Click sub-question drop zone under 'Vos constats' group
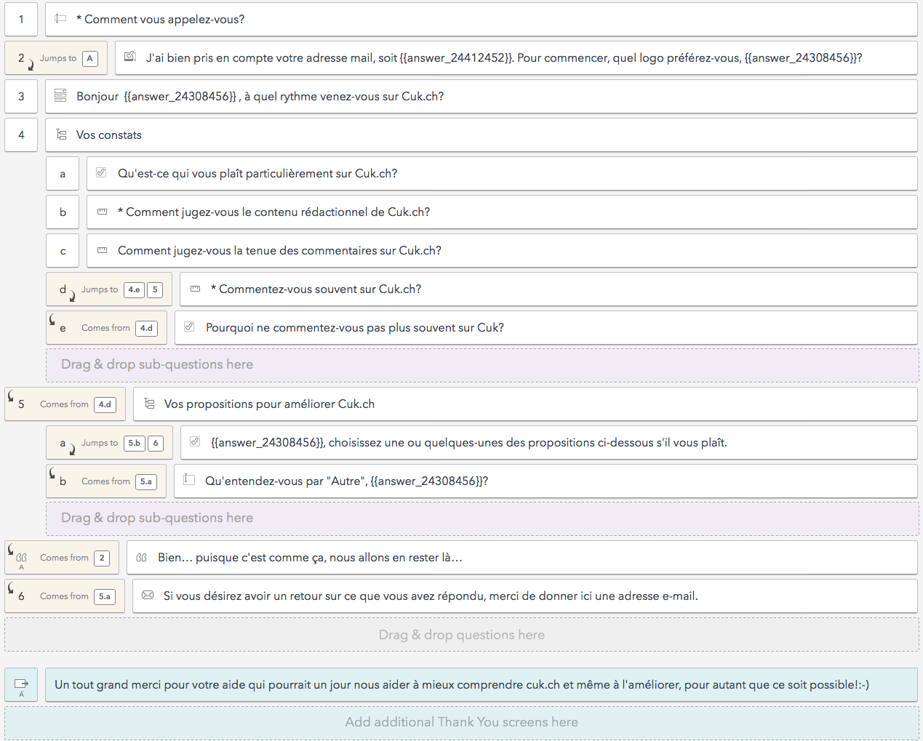This screenshot has width=923, height=741. click(x=482, y=365)
